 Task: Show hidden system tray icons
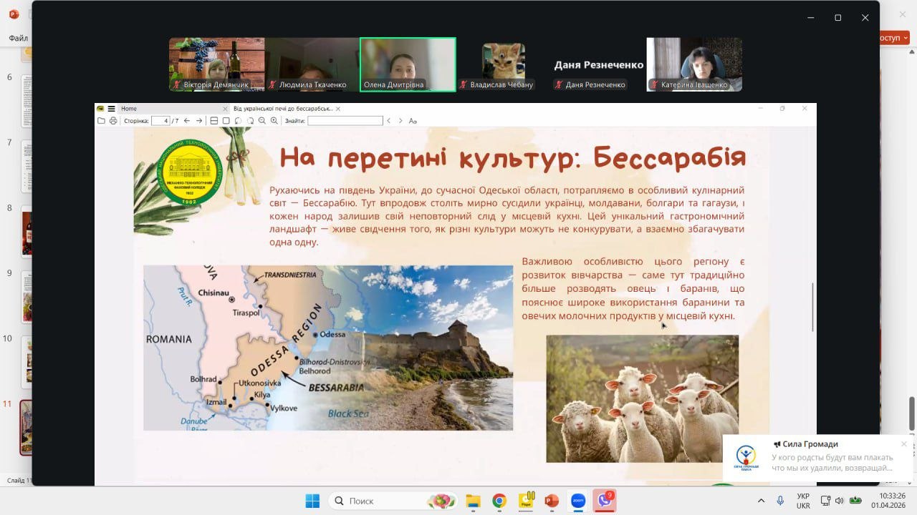[x=761, y=501]
